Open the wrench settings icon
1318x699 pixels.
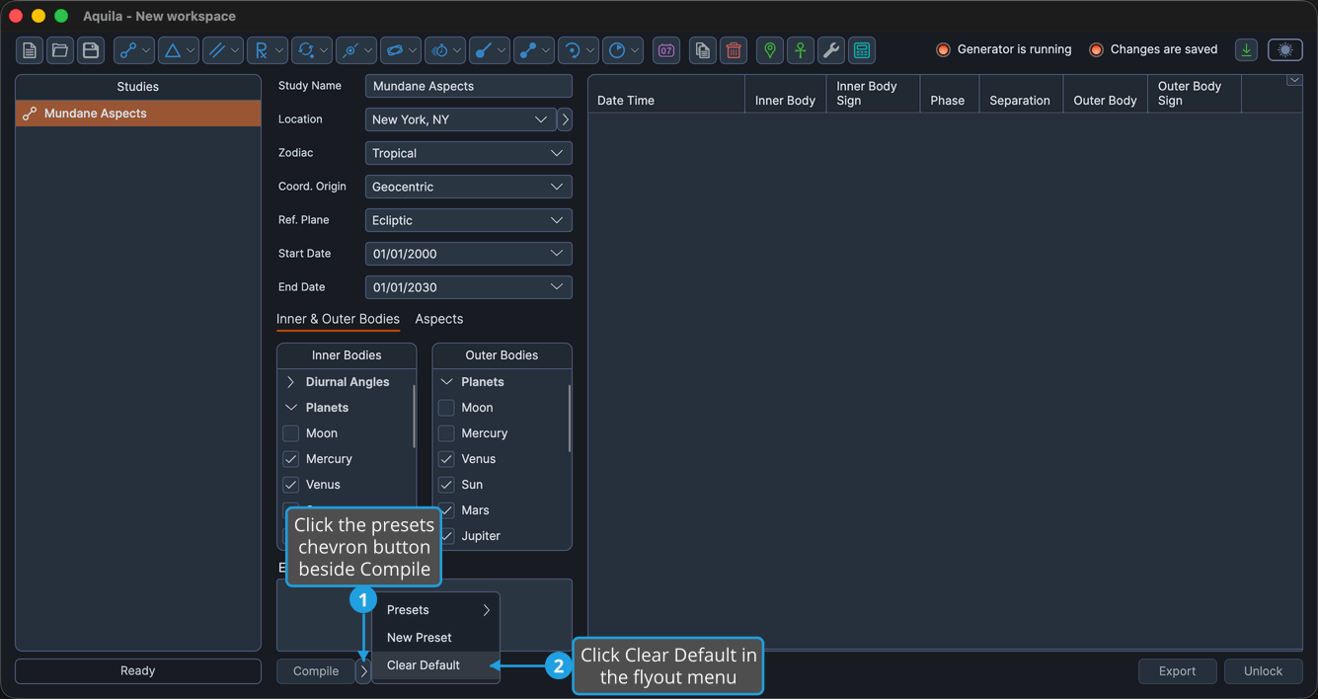tap(831, 50)
